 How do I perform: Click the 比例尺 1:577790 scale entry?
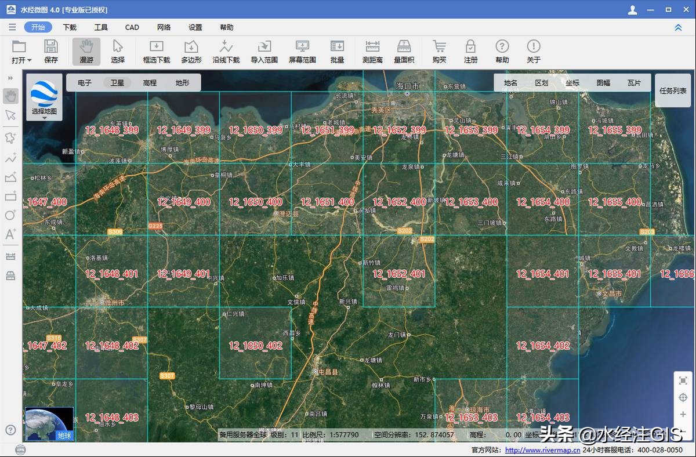click(331, 434)
